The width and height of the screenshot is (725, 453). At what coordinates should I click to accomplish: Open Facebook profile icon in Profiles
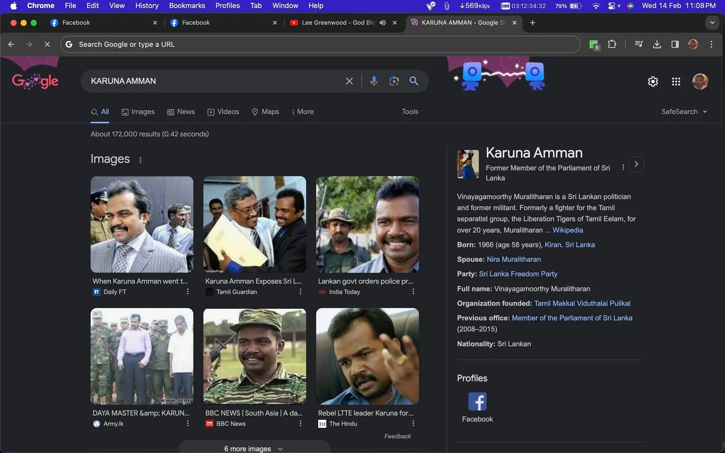[477, 402]
